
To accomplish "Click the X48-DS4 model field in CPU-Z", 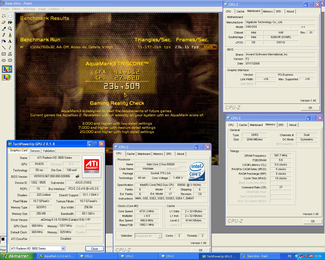I will click(x=268, y=27).
